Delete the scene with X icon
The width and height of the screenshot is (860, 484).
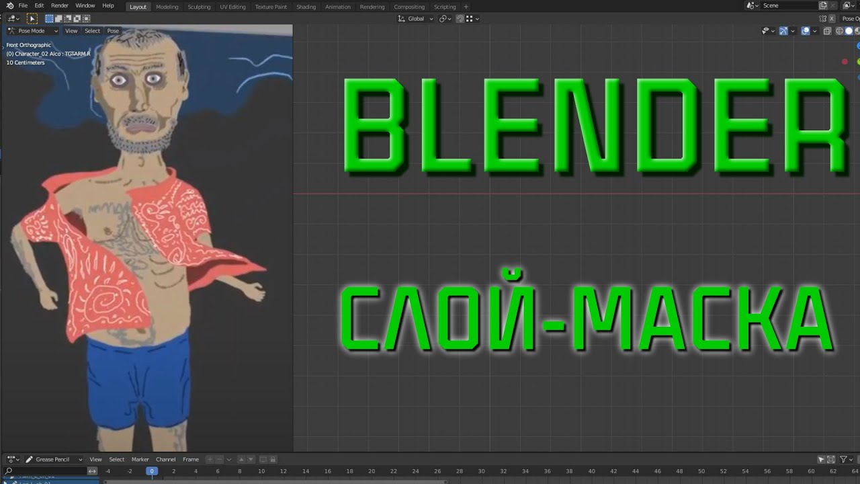832,5
